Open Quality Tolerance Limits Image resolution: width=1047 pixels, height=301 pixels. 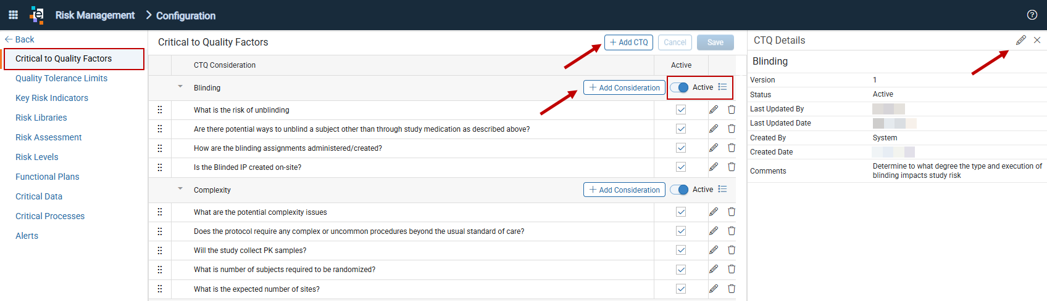pos(61,78)
